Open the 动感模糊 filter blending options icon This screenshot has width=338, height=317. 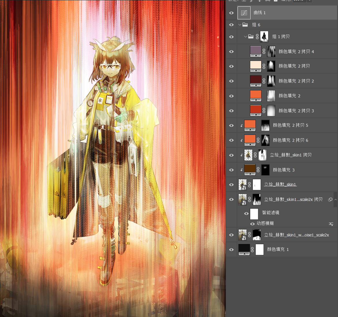[x=331, y=224]
